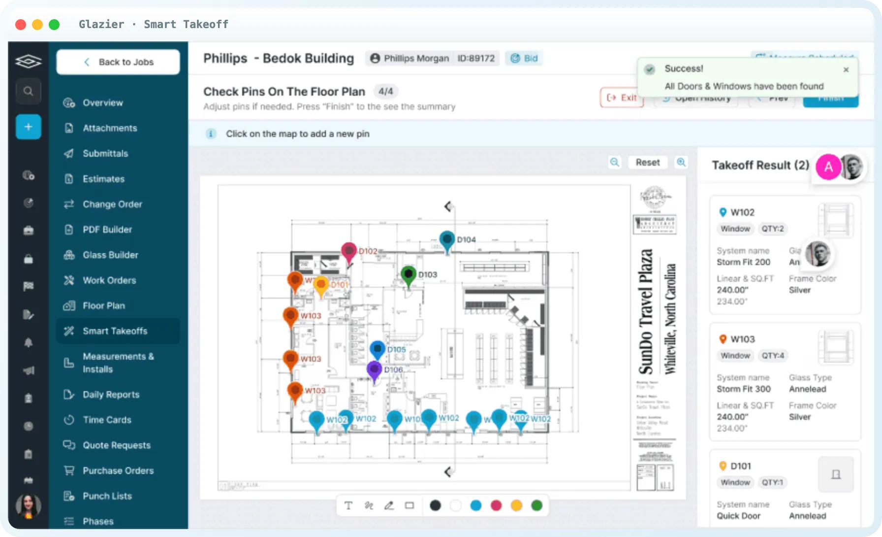Viewport: 882px width, 537px height.
Task: Click the Reset zoom button
Action: (x=648, y=162)
